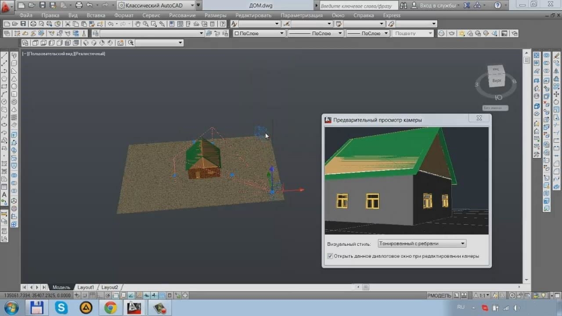
Task: Untick the open-dialog-when-editing-camera checkbox
Action: tap(330, 256)
